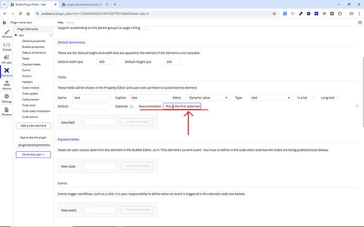Jump to Bubble properties in tree
Image resolution: width=364 pixels, height=227 pixels.
[x=33, y=47]
